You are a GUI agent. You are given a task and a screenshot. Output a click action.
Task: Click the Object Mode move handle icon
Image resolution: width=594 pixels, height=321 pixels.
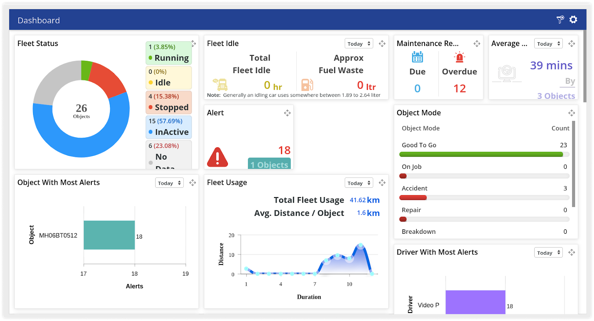click(x=571, y=113)
